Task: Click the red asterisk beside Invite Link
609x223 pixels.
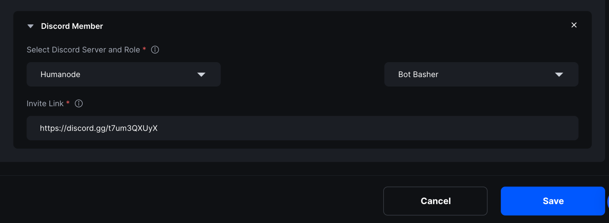Action: 68,102
